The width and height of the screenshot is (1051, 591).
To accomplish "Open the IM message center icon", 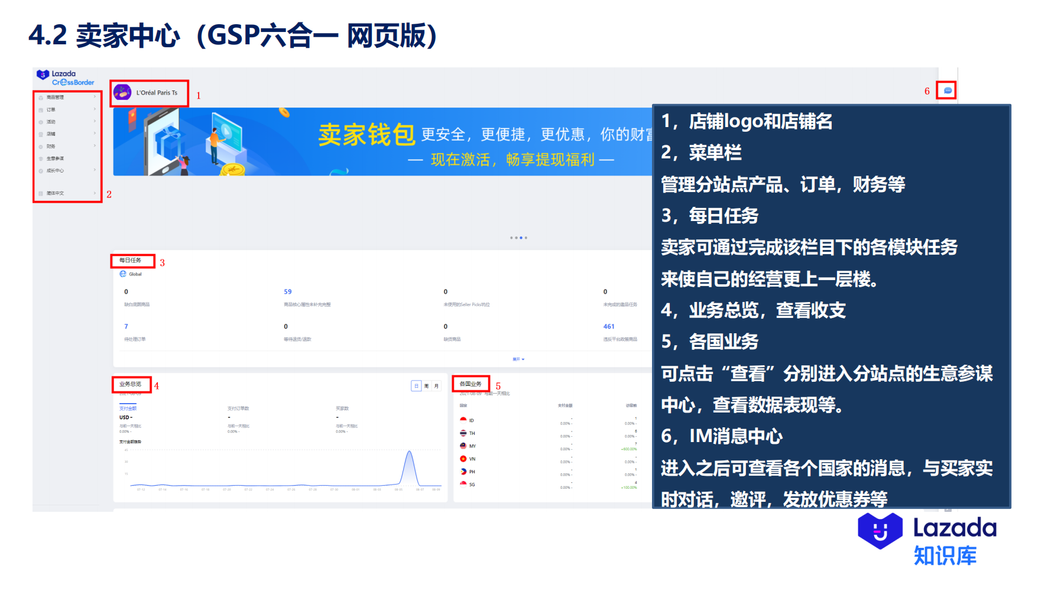I will pos(946,90).
